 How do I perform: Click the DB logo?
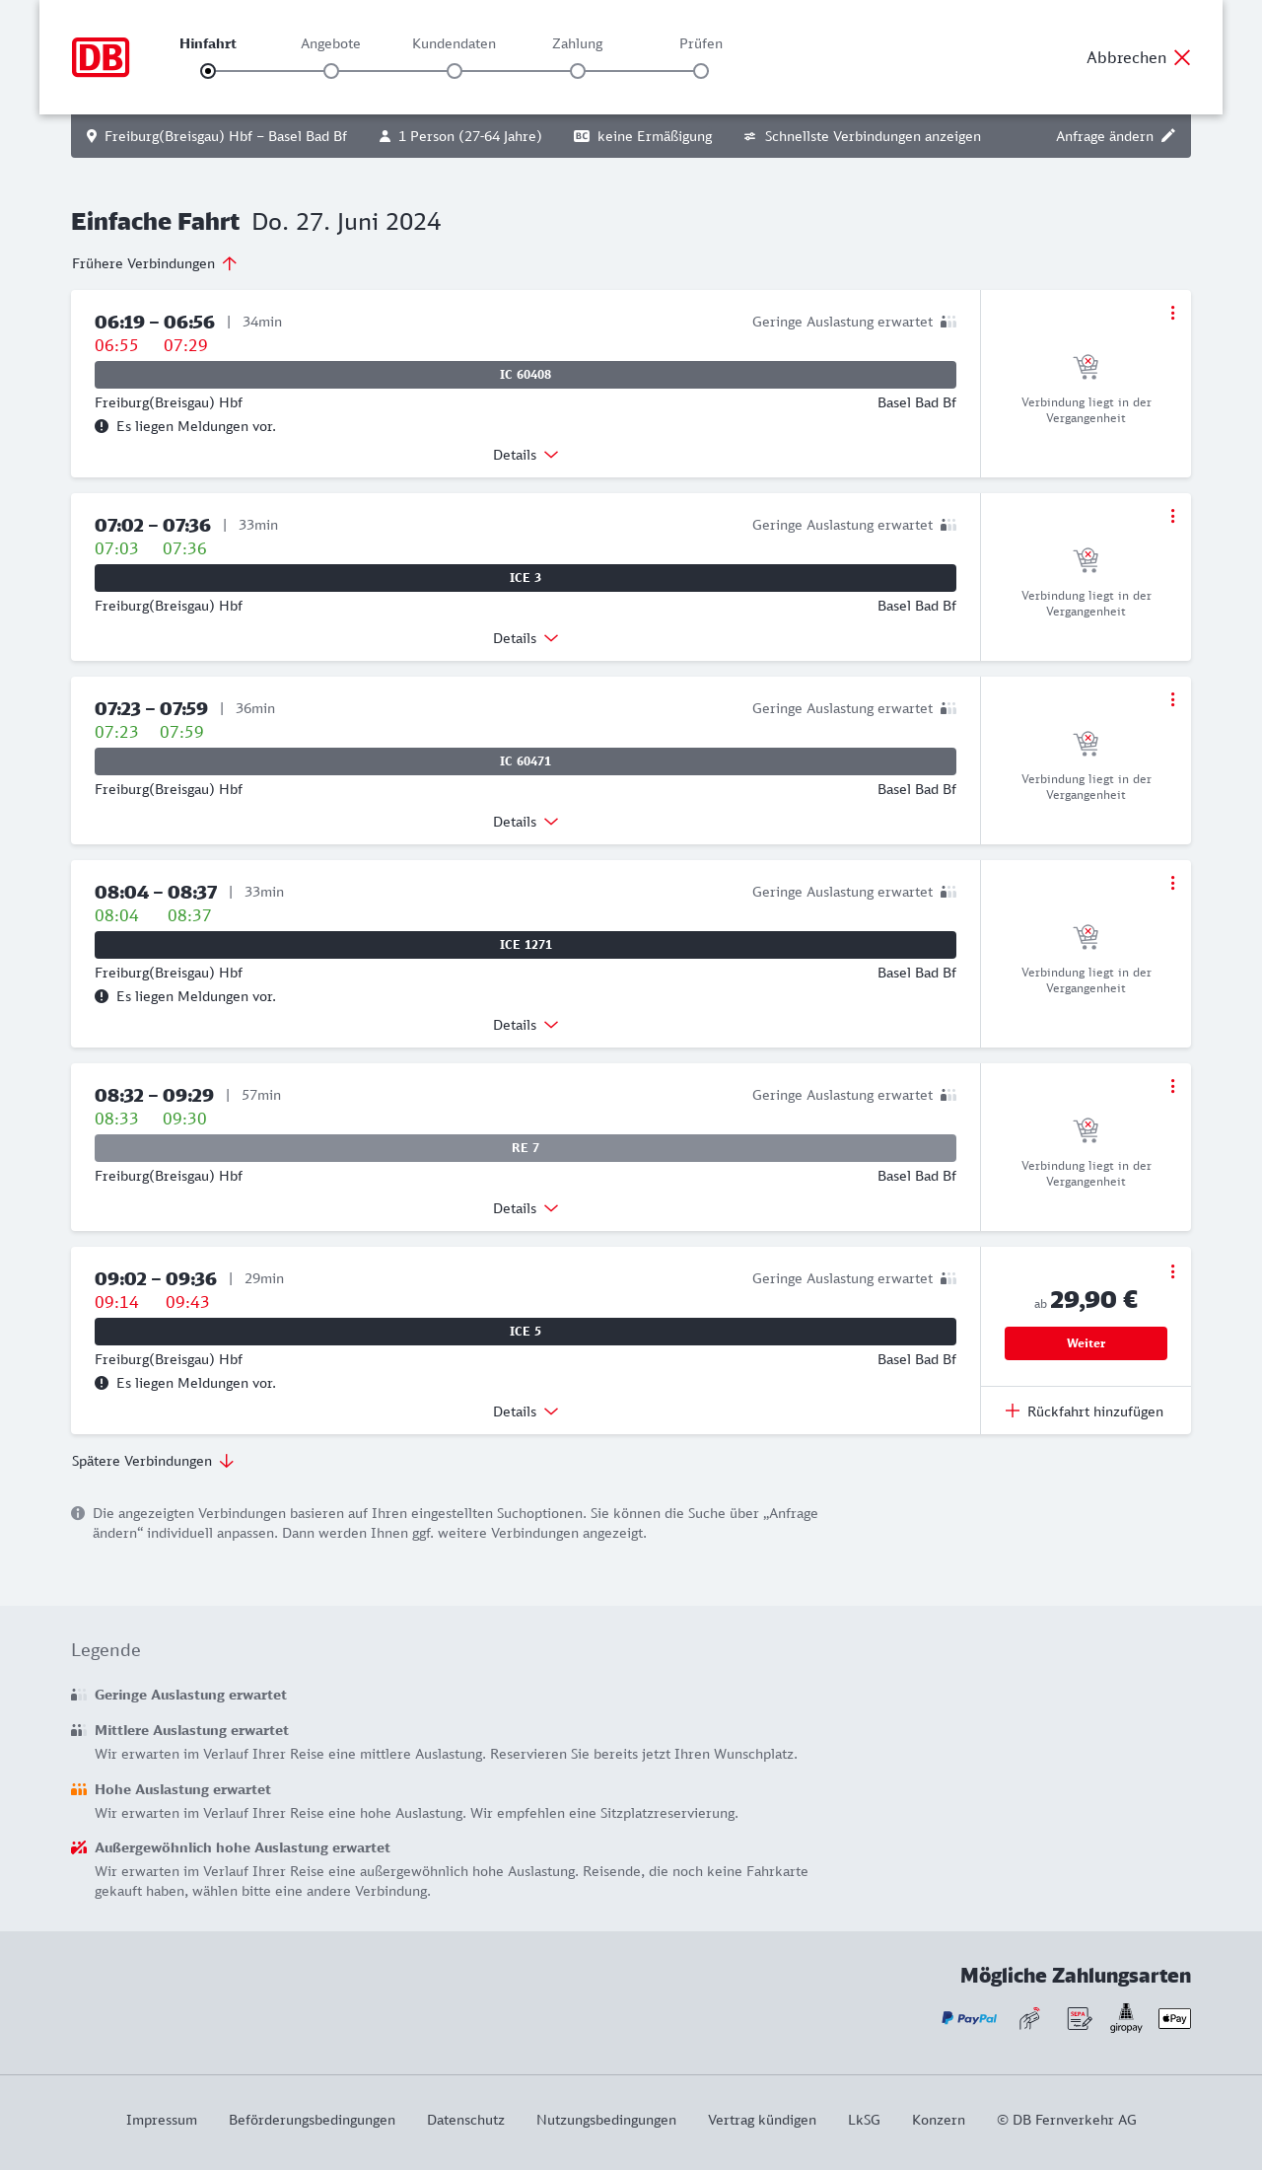[101, 57]
